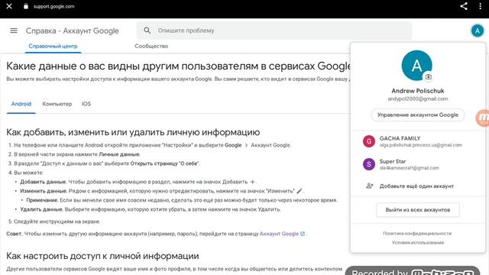Screen dimensions: 489x275
Task: Open 'Условия использования' link
Action: click(x=418, y=243)
